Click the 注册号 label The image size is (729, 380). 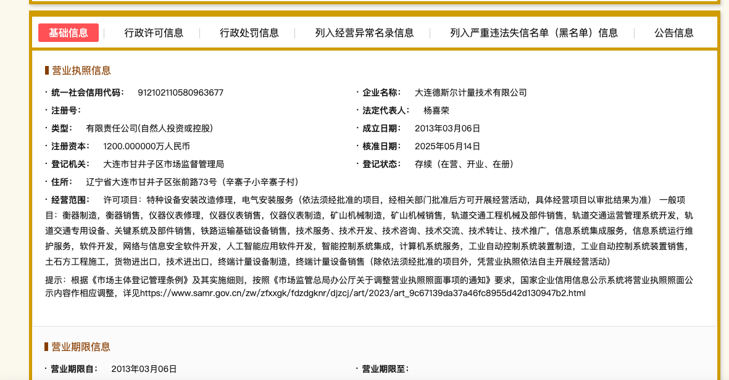tap(65, 110)
